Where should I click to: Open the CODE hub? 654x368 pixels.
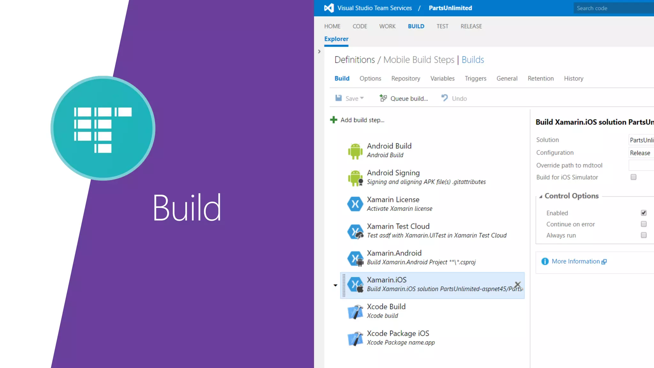point(360,26)
